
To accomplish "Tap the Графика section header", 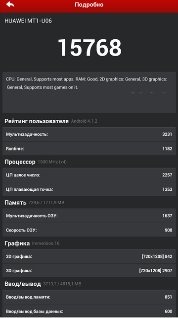I will click(17, 243).
